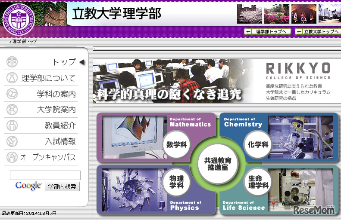
Task: Open the pink flower garden thumbnail
Action: 277,14
